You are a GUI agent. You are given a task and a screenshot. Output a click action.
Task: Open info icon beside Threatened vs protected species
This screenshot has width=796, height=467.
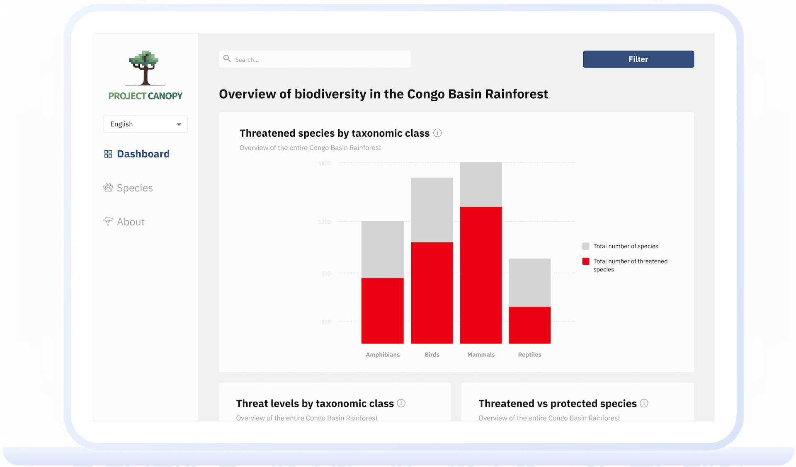point(644,403)
